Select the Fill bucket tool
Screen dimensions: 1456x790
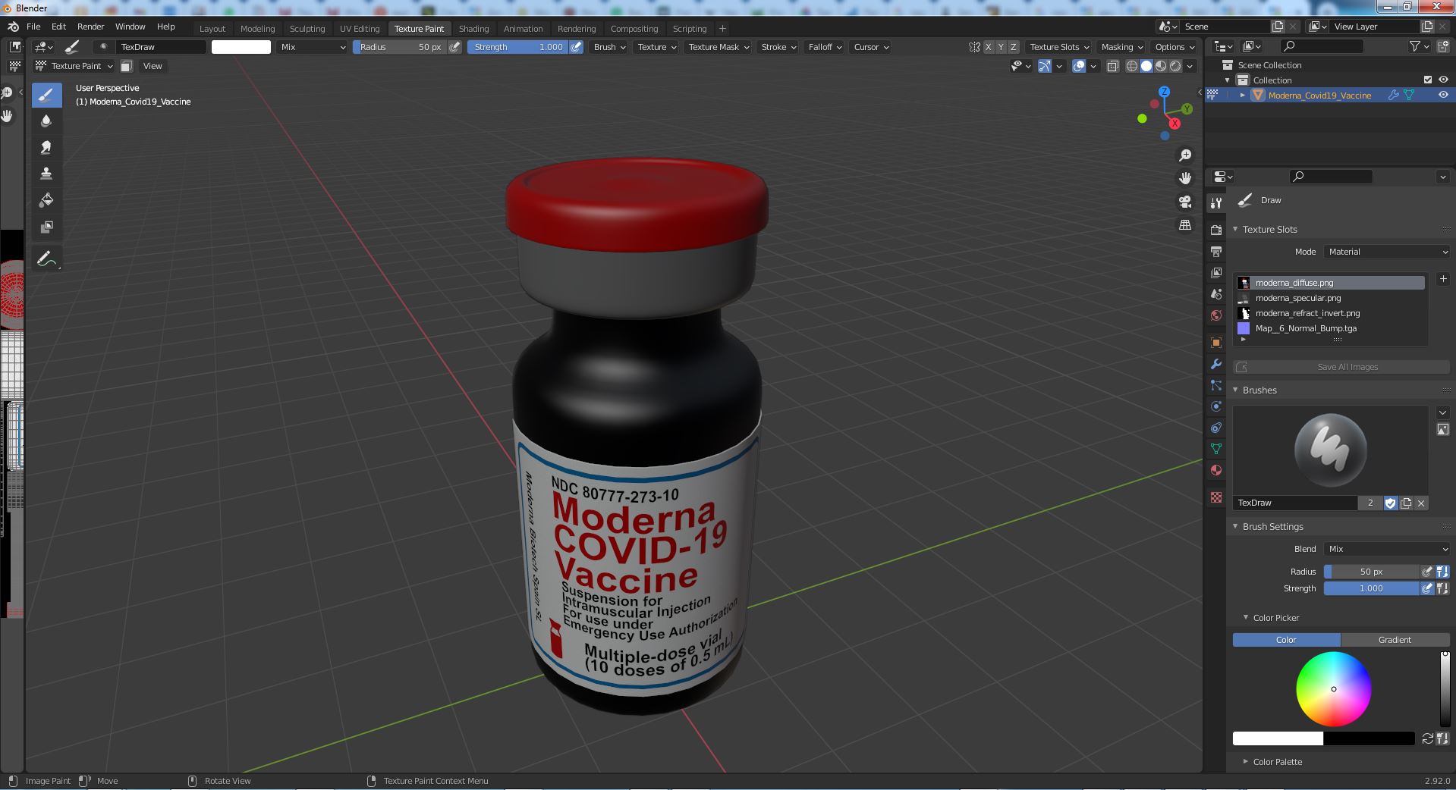coord(46,200)
